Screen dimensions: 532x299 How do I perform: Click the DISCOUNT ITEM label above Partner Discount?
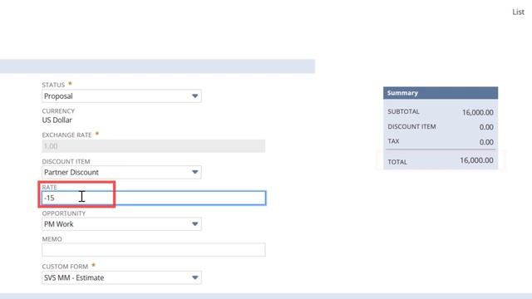[x=66, y=161]
